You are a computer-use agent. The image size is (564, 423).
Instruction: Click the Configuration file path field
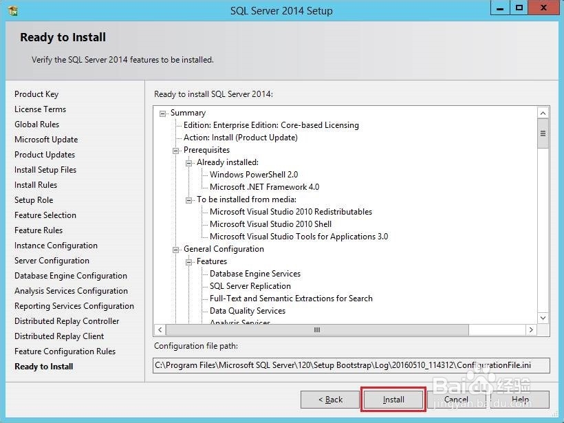point(351,365)
